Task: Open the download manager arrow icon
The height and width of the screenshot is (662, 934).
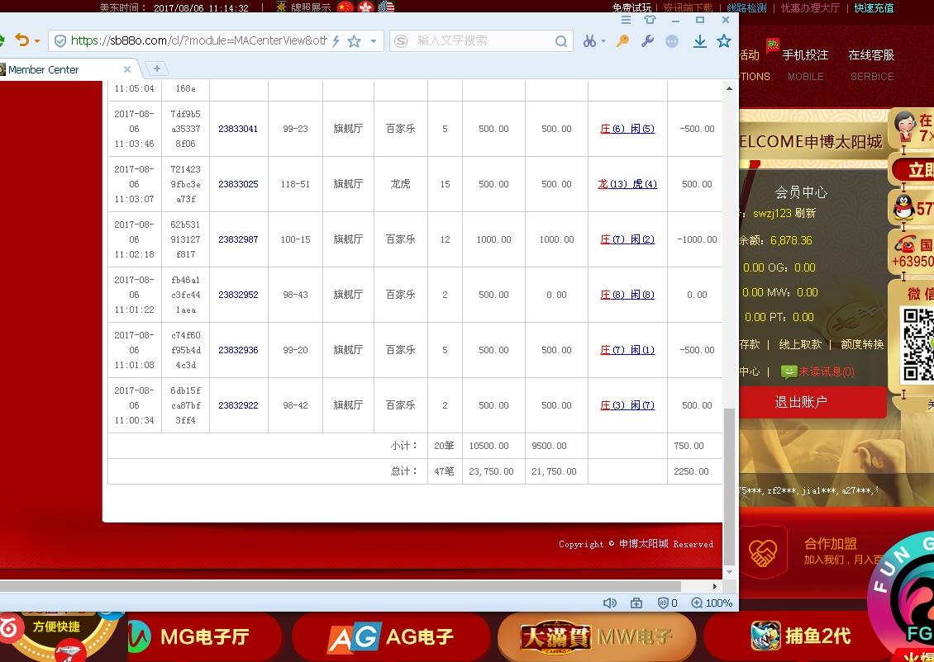Action: tap(700, 40)
